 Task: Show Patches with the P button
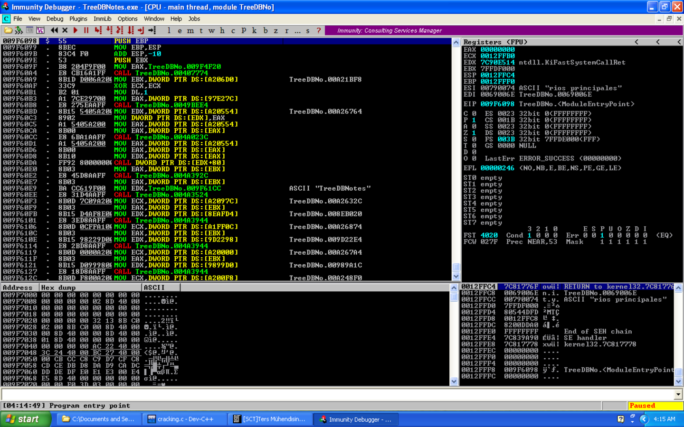(x=244, y=30)
